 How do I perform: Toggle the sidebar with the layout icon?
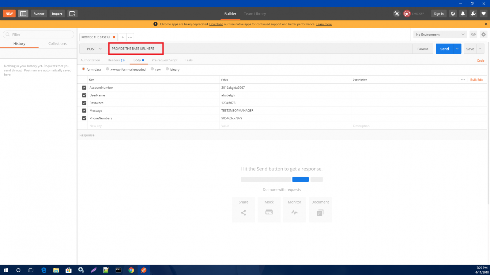[x=23, y=13]
